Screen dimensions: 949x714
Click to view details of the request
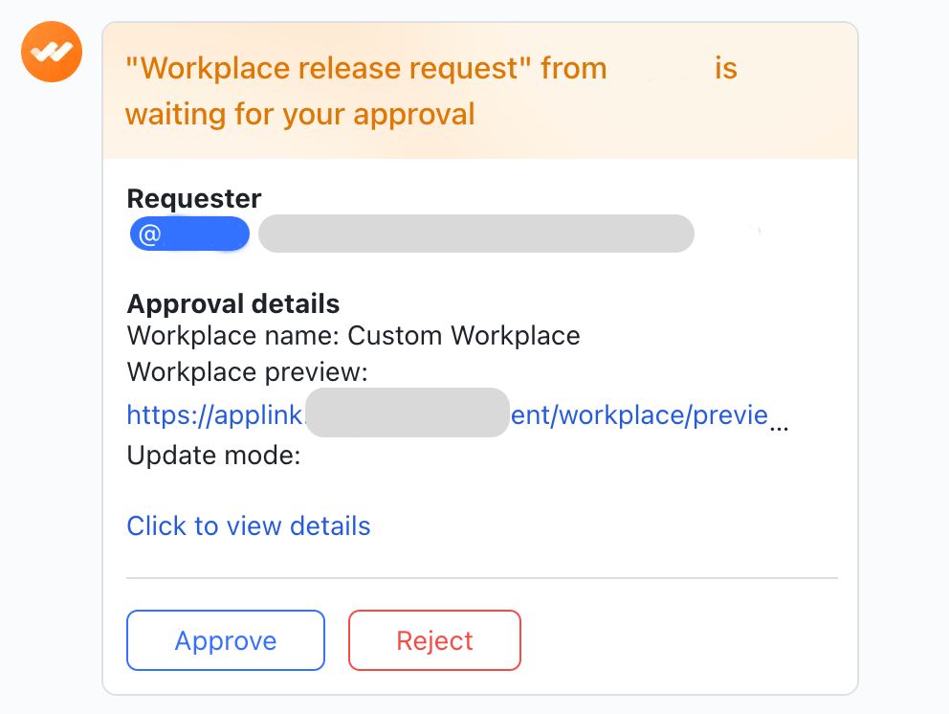point(248,525)
